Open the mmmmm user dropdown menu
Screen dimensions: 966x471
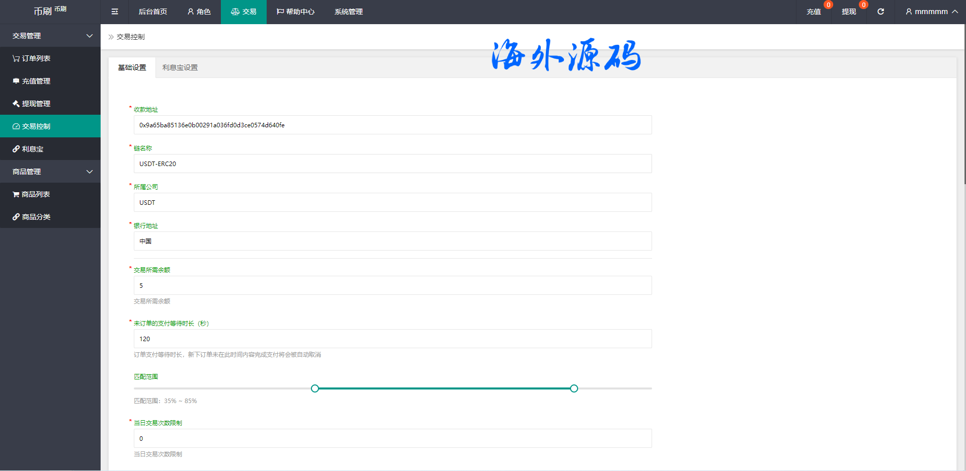click(931, 12)
